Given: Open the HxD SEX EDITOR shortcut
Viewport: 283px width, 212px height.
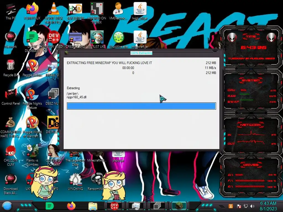Looking at the screenshot, I should tap(75, 12).
